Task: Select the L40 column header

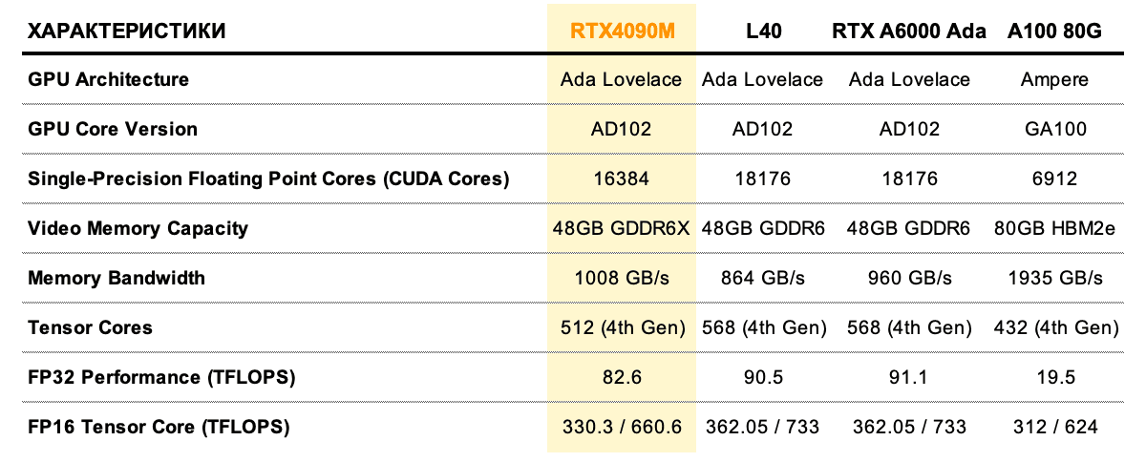Action: (763, 31)
